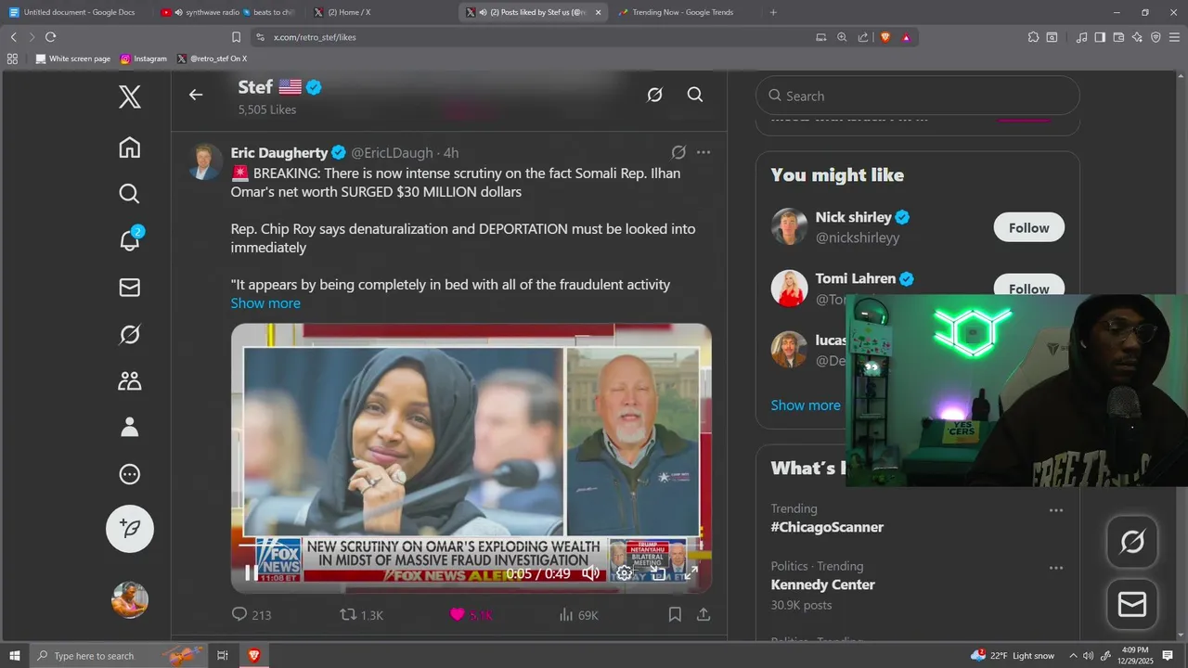The height and width of the screenshot is (668, 1188).
Task: Follow Nick shirley
Action: (1028, 227)
